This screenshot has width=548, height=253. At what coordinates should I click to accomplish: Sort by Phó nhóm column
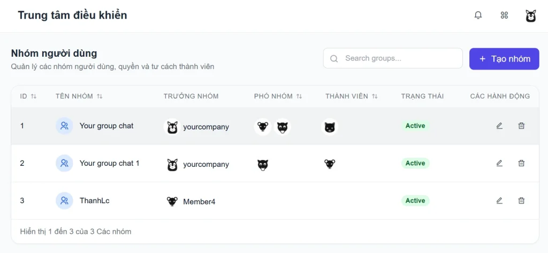(x=299, y=96)
